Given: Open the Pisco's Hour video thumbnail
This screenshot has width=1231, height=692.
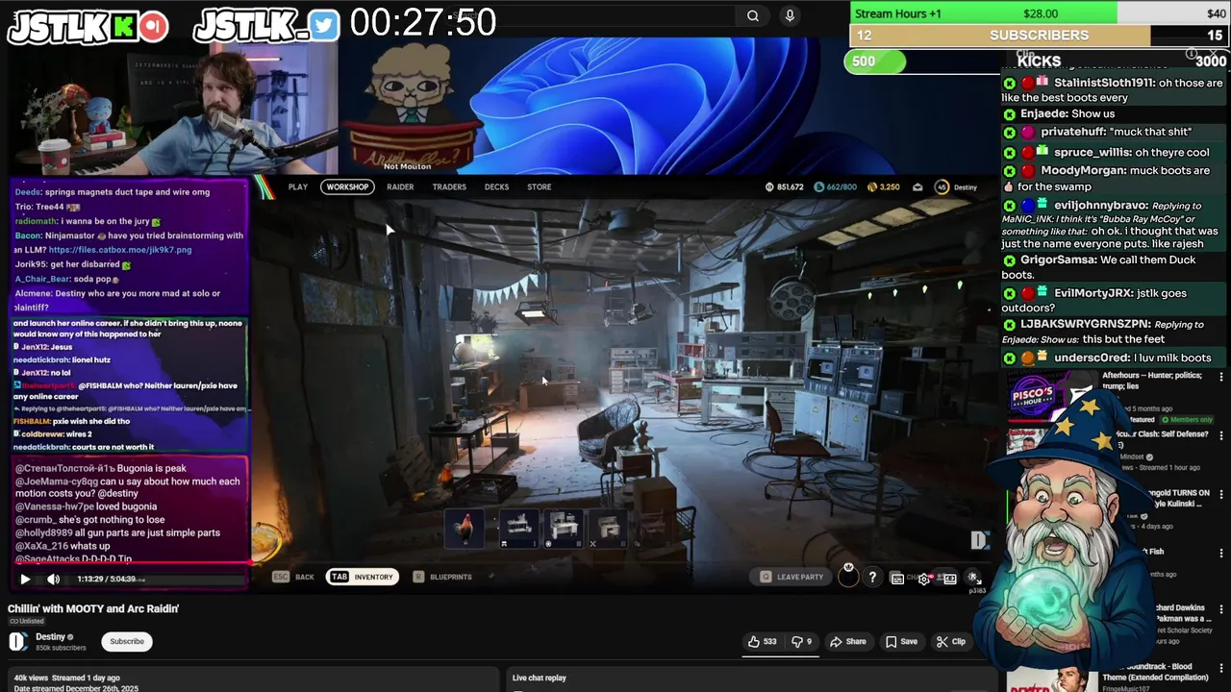Looking at the screenshot, I should [1052, 395].
